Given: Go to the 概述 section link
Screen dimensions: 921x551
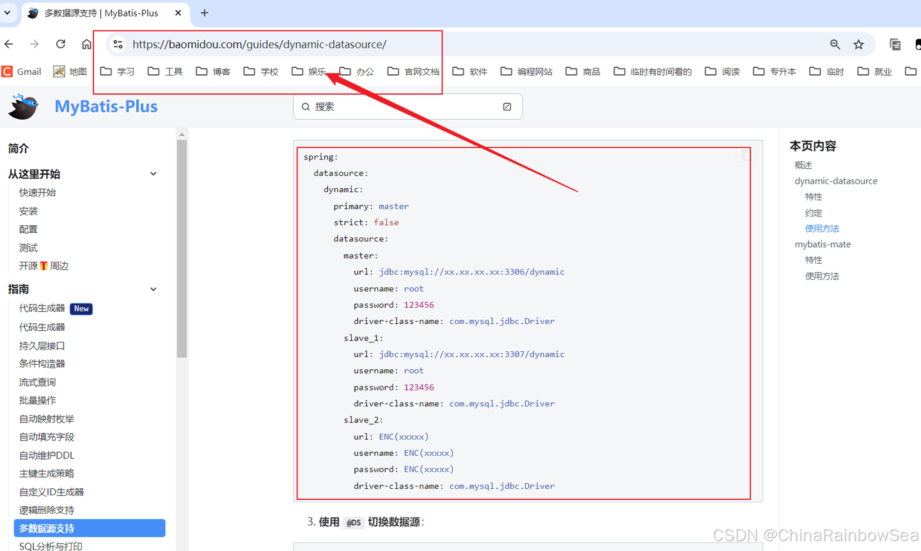Looking at the screenshot, I should 803,165.
